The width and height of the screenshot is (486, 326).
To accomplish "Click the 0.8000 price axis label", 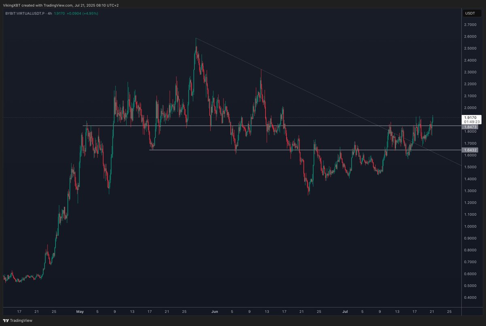I will click(x=470, y=250).
